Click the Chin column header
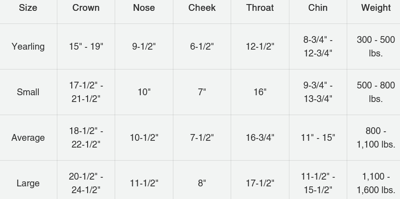Screen dimensions: 400x199 pyautogui.click(x=318, y=8)
